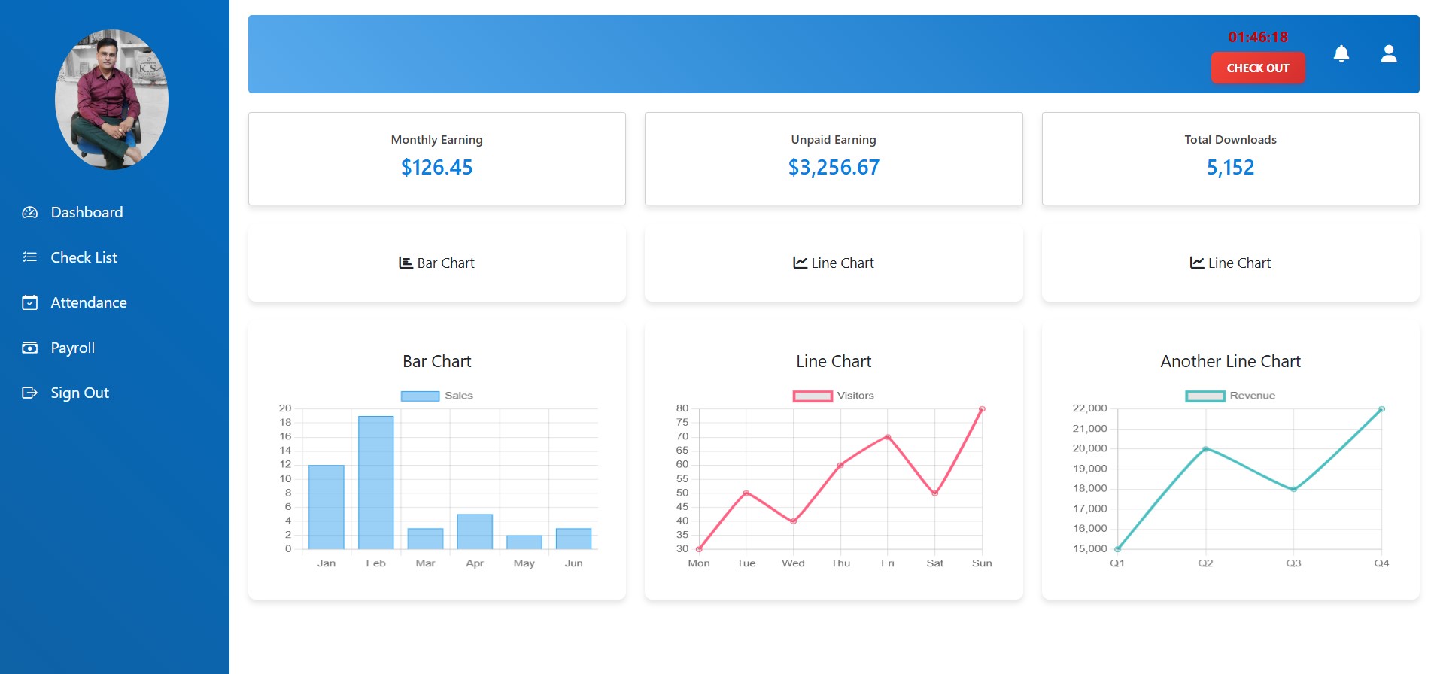The width and height of the screenshot is (1437, 674).
Task: Toggle the Revenue dataset legend
Action: pyautogui.click(x=1229, y=396)
